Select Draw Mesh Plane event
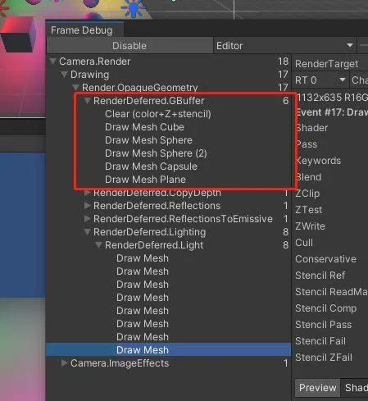This screenshot has height=401, width=368. 145,180
